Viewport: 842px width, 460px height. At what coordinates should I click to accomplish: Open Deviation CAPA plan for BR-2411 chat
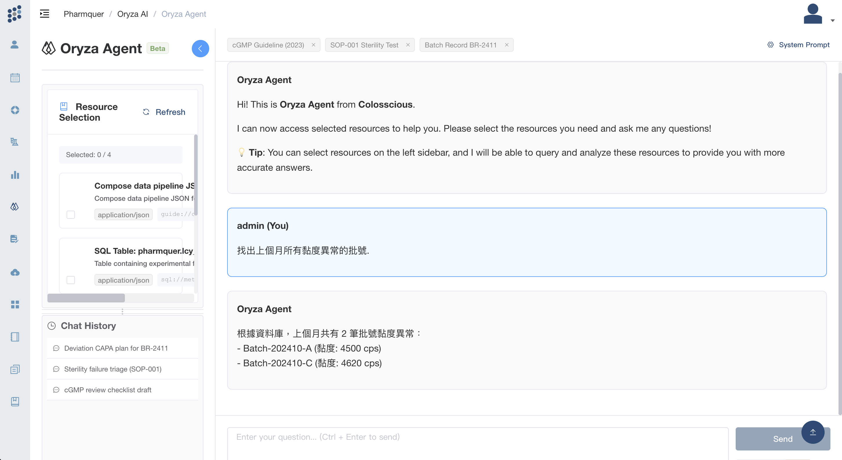[116, 348]
